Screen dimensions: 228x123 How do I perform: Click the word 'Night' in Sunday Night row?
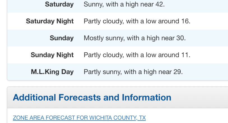[65, 55]
